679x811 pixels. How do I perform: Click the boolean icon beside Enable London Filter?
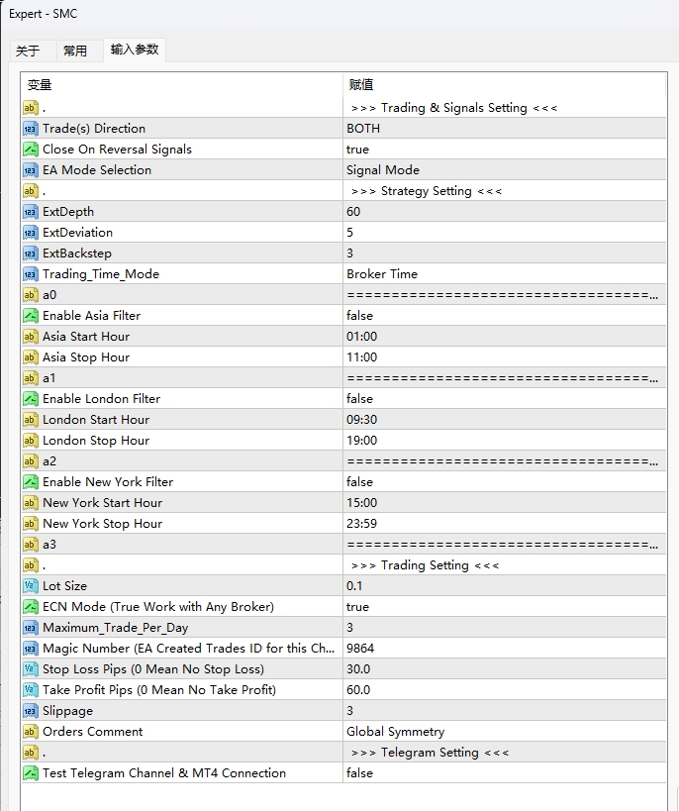(x=31, y=399)
